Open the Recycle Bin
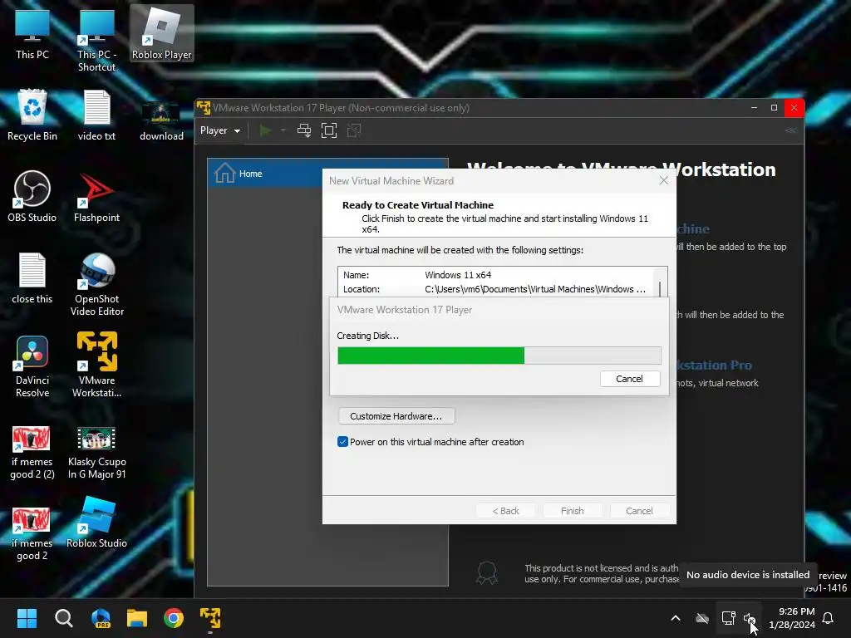 [x=32, y=116]
